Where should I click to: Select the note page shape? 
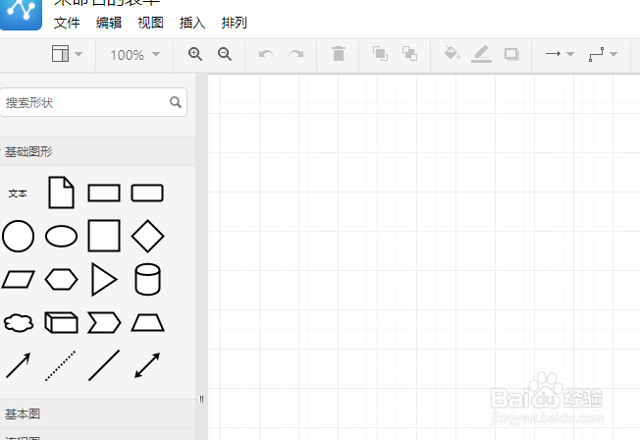pyautogui.click(x=61, y=192)
